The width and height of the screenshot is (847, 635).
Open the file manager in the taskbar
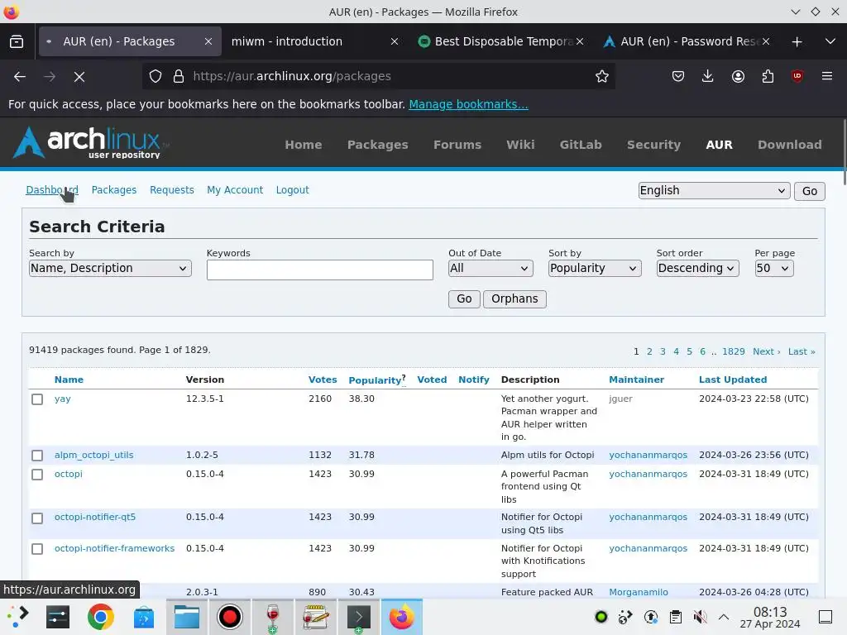pos(187,617)
